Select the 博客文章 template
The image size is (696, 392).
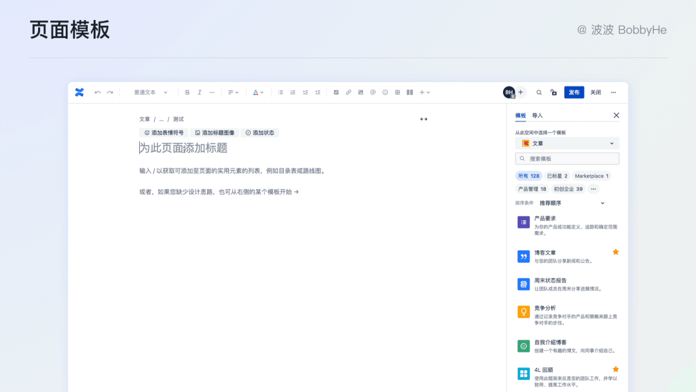click(567, 256)
